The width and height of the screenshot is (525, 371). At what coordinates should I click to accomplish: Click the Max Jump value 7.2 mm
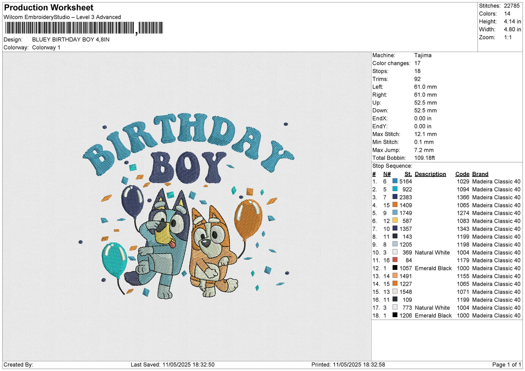(x=424, y=150)
